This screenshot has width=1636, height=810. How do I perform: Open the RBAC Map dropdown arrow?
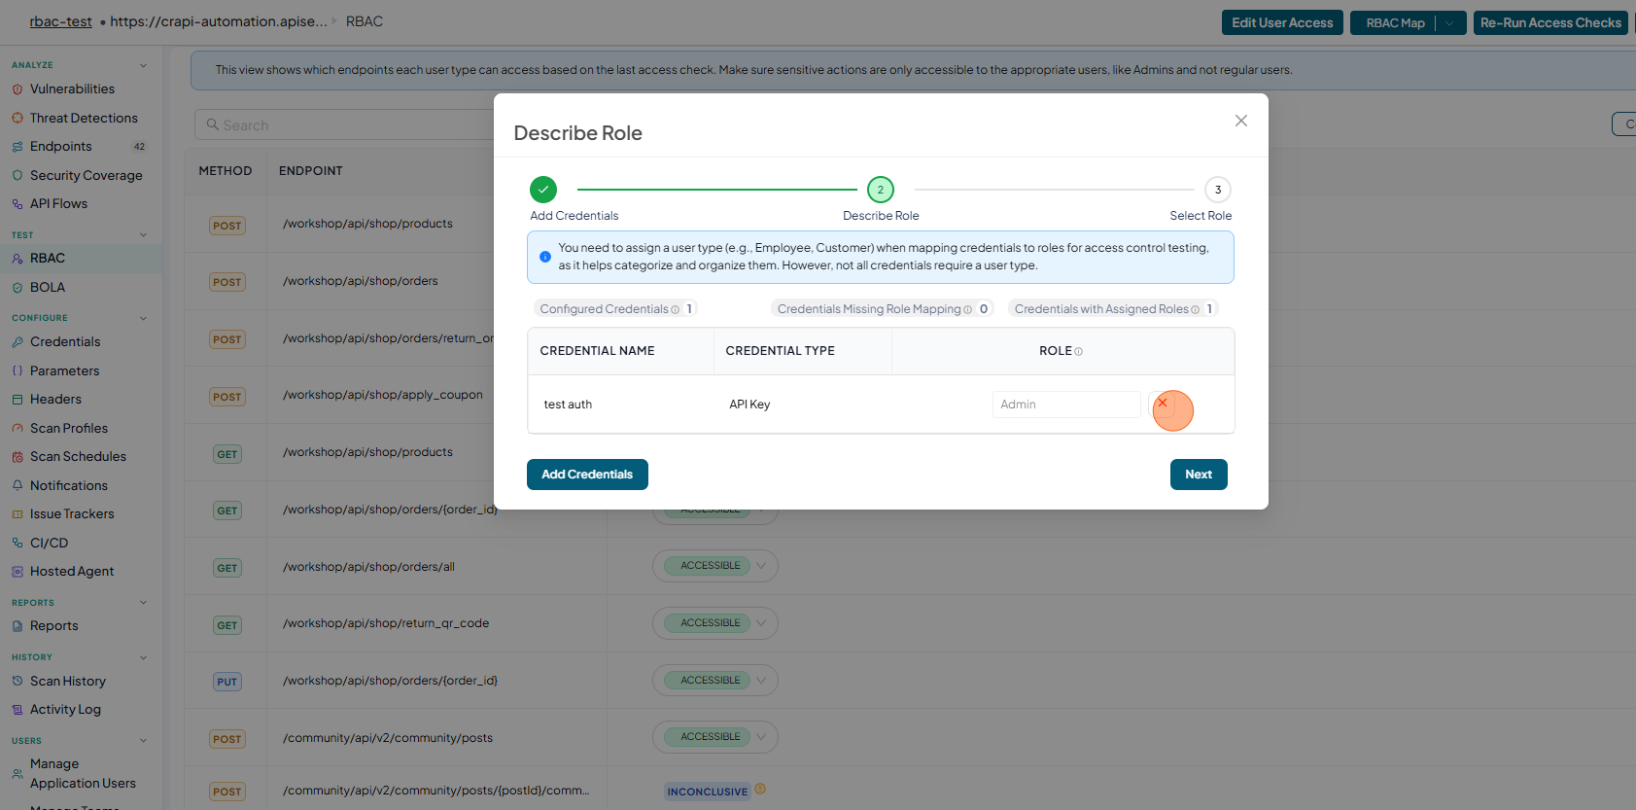click(1450, 22)
